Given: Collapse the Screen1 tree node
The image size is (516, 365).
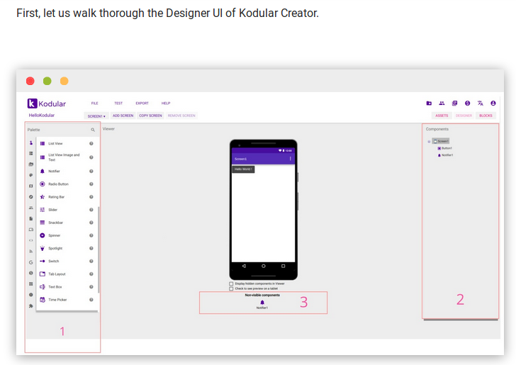Looking at the screenshot, I should (x=429, y=142).
